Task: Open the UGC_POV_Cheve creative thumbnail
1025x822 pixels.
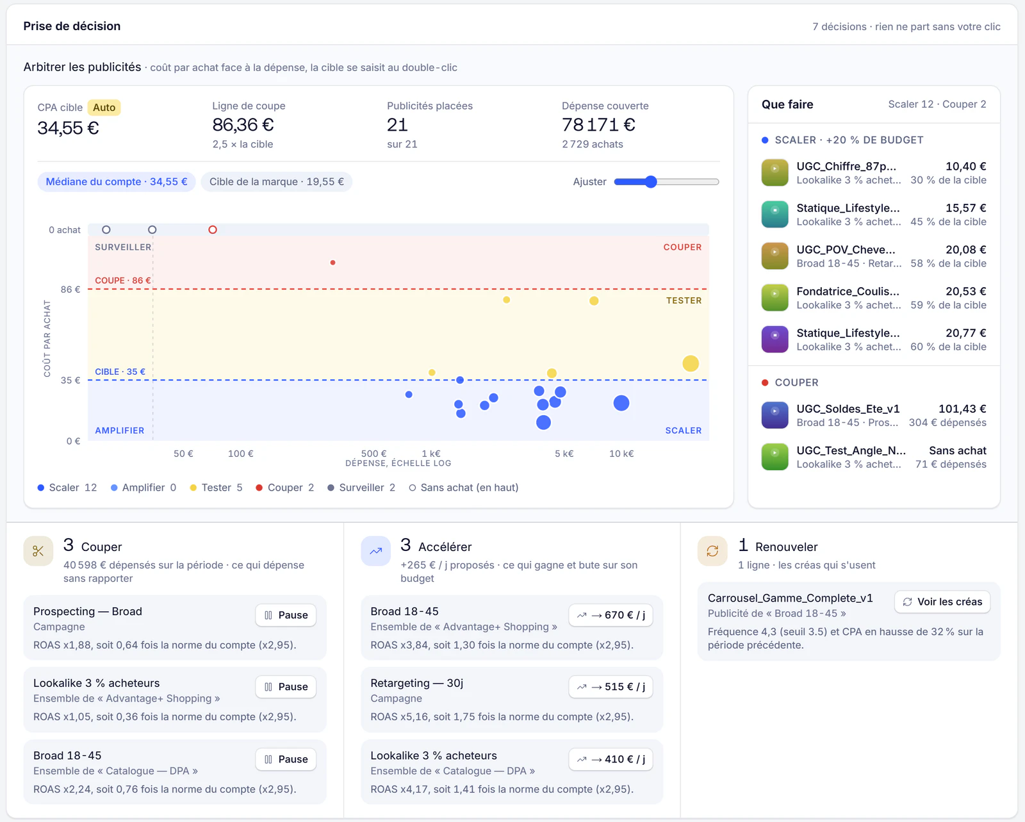Action: 775,256
